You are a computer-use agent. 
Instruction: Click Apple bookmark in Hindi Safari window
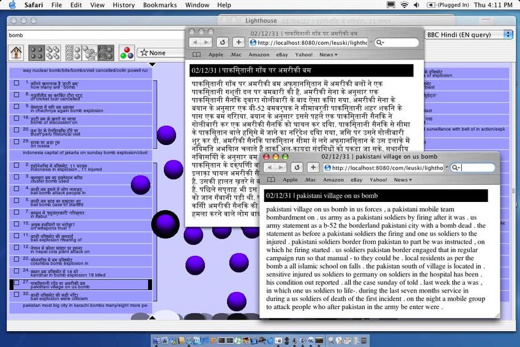215,54
